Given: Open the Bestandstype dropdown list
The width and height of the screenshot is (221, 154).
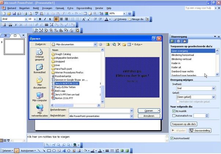Looking at the screenshot, I should [x=132, y=116].
